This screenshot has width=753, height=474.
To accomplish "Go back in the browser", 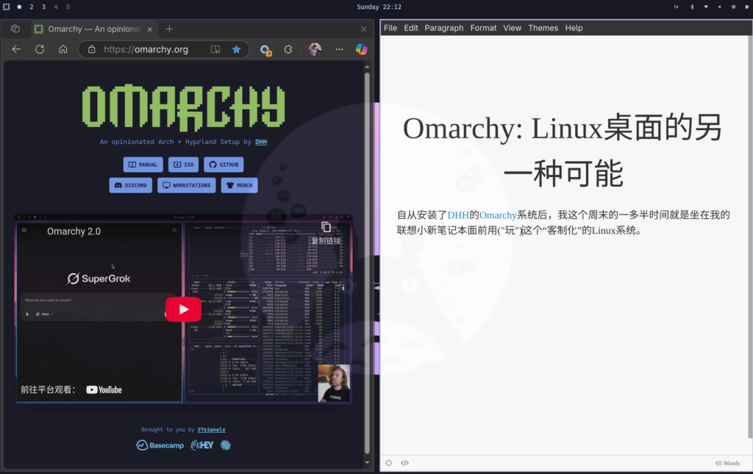I will (x=16, y=49).
